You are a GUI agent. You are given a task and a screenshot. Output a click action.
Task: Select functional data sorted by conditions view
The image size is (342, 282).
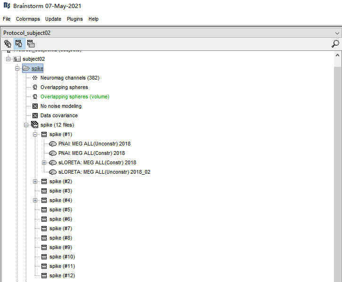coord(31,44)
